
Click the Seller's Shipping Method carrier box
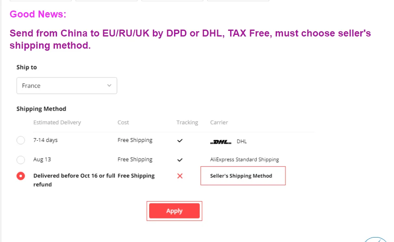pyautogui.click(x=243, y=176)
